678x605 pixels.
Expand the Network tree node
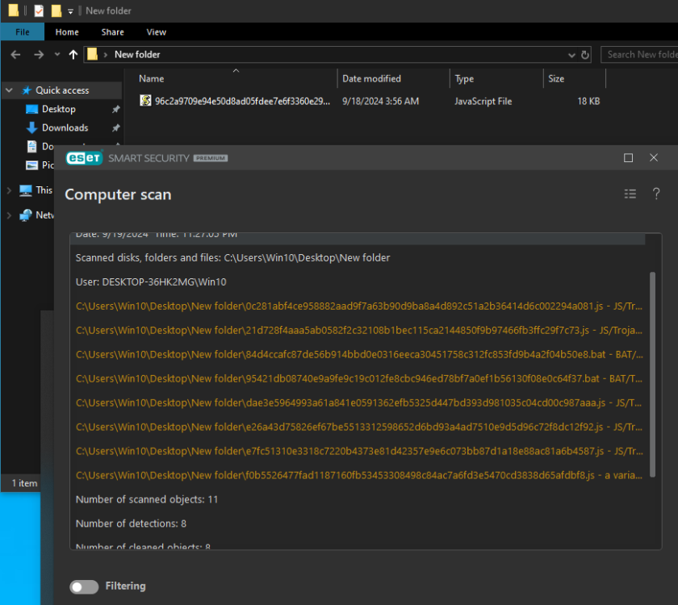(9, 215)
